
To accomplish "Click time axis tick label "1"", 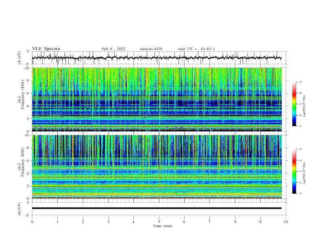I will tap(57, 222).
